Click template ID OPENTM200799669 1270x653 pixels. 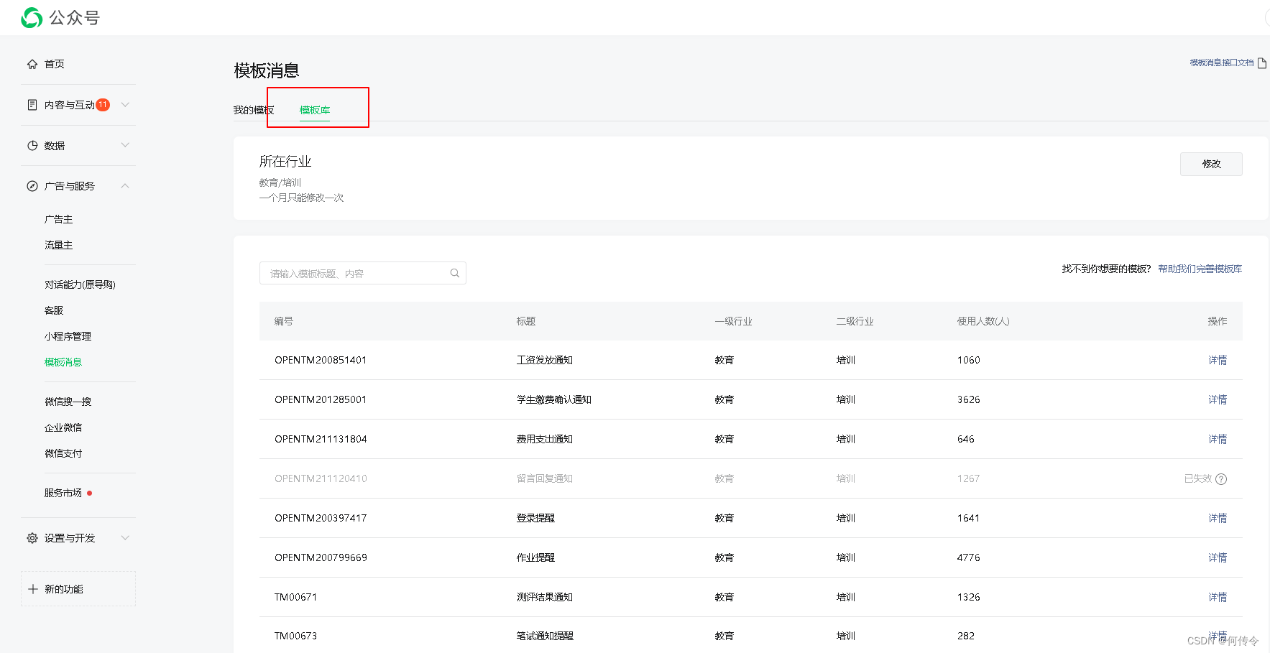321,557
